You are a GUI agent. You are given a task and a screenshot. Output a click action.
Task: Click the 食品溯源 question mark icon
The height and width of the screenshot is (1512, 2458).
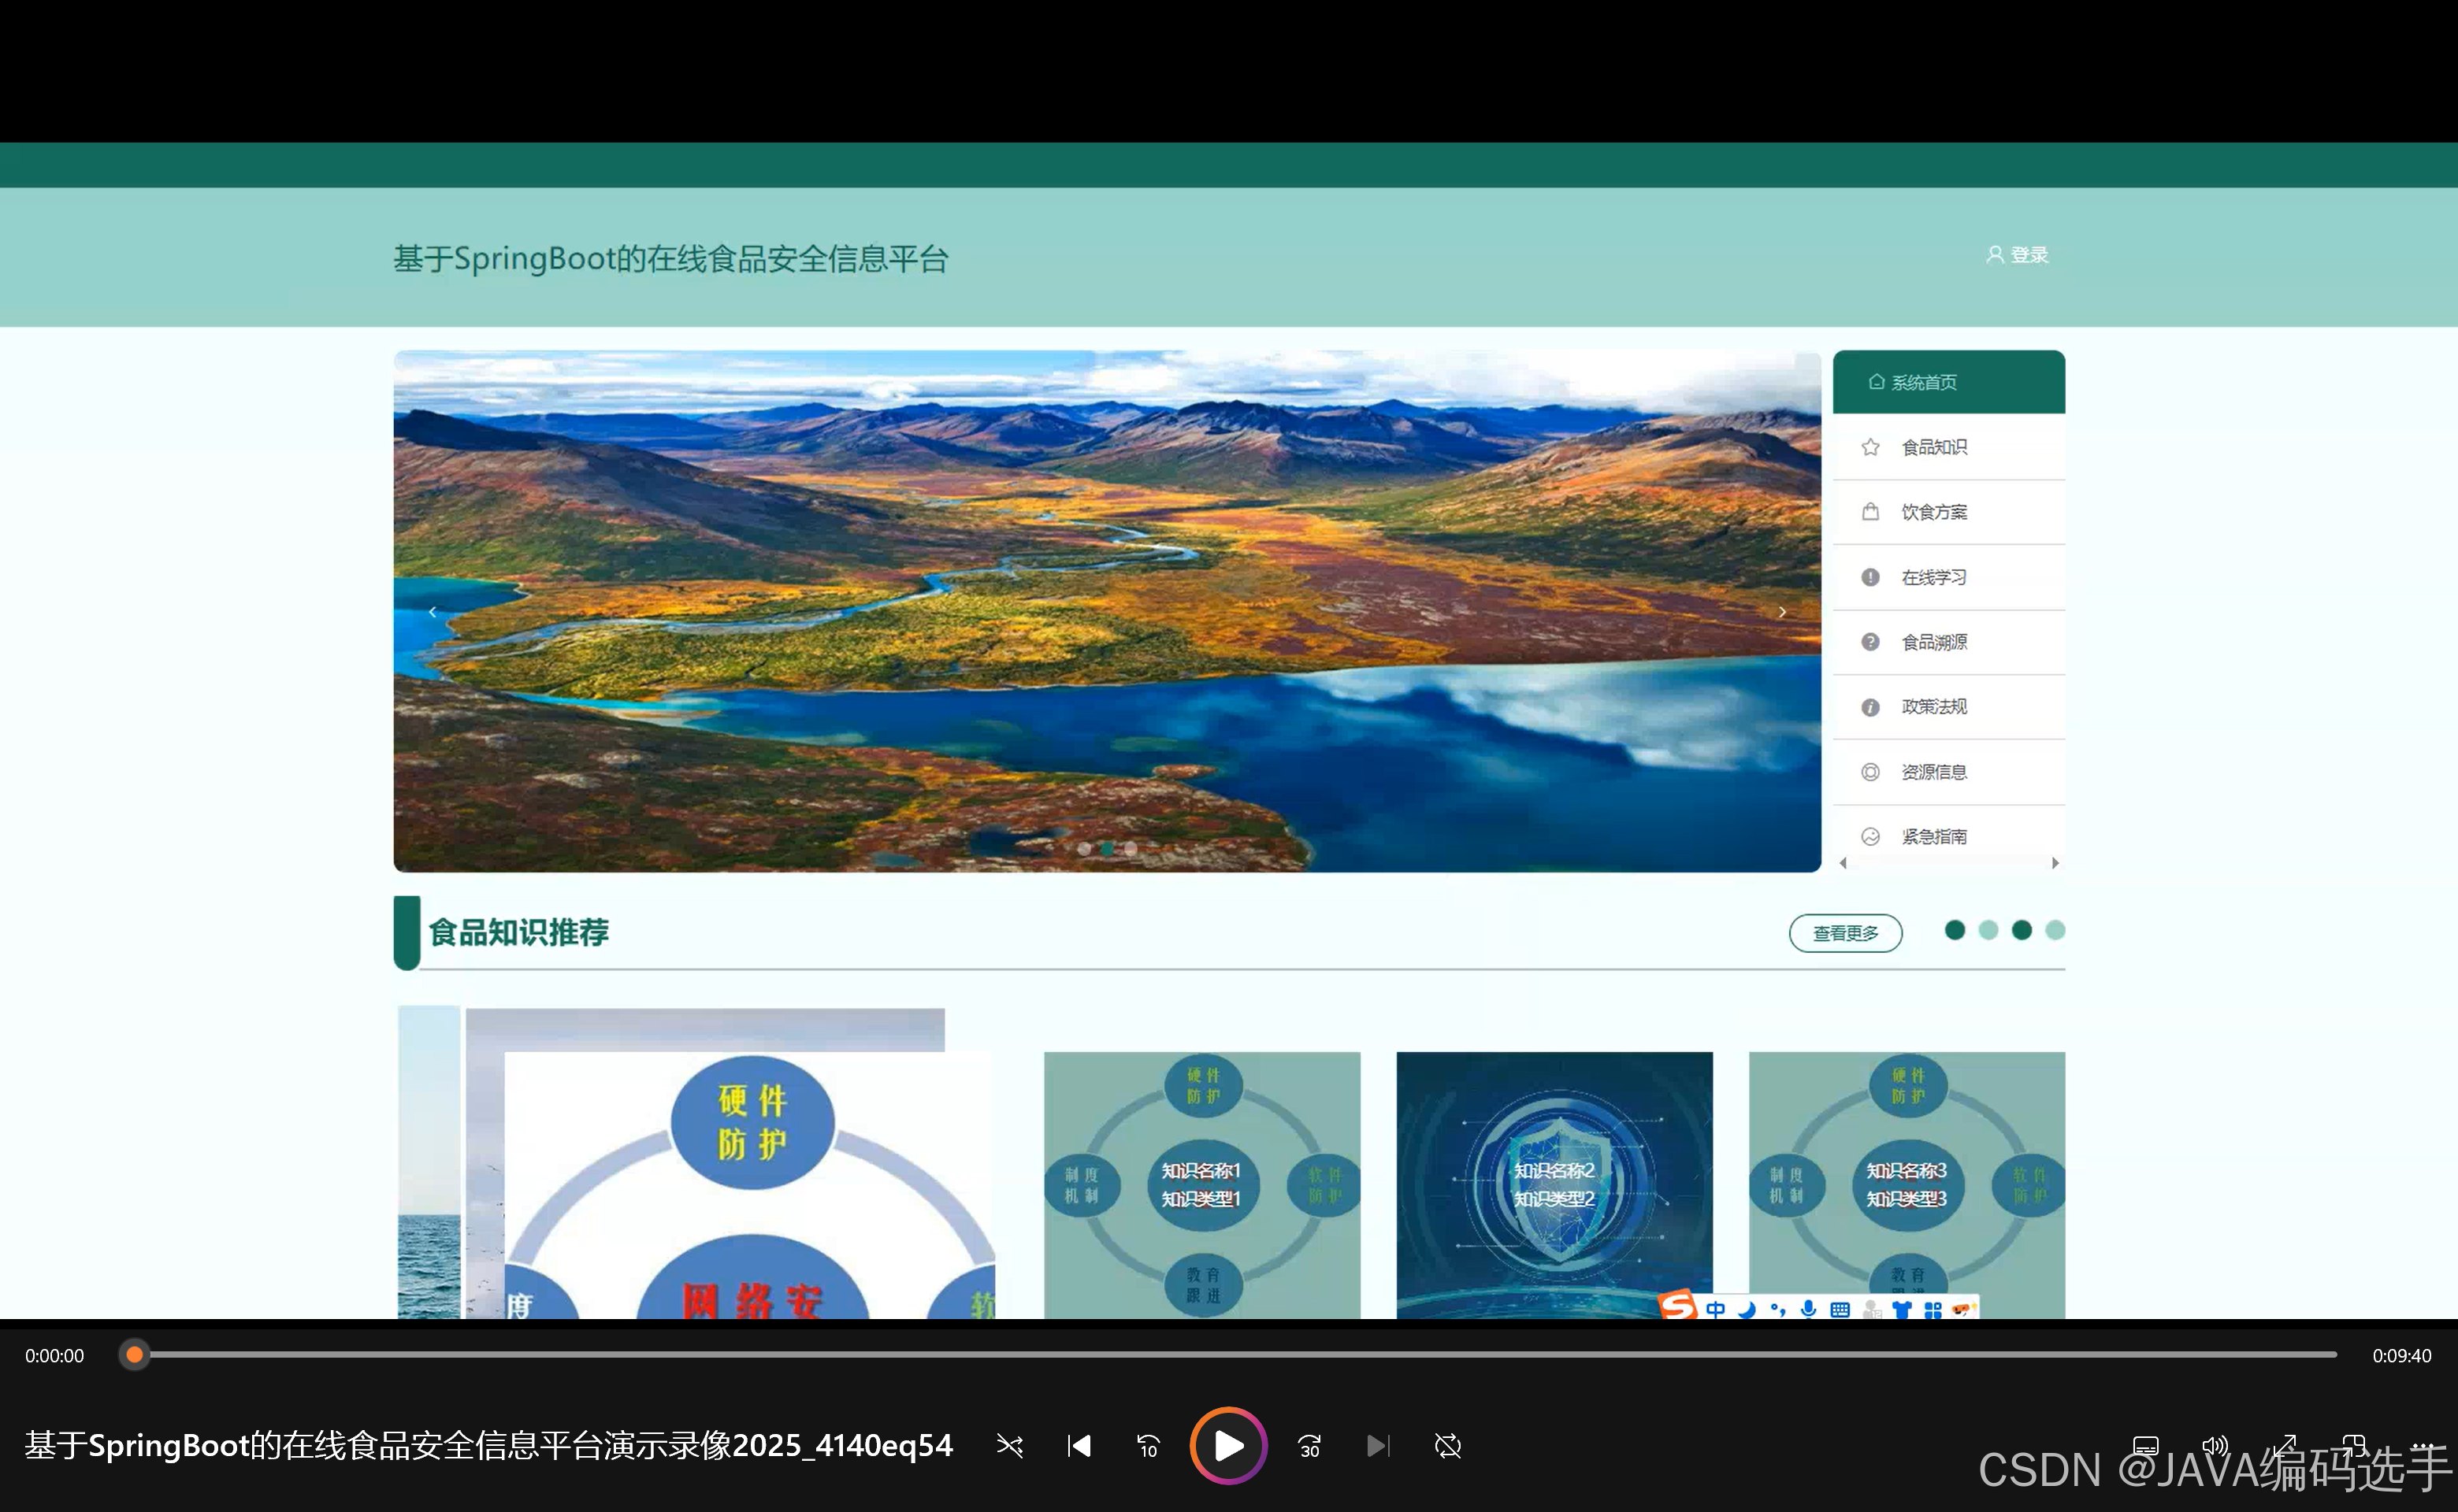(x=1869, y=642)
